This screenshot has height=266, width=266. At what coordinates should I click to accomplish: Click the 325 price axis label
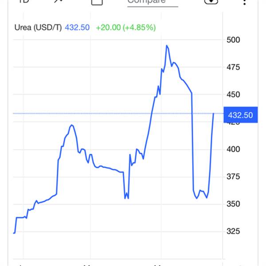pyautogui.click(x=233, y=231)
